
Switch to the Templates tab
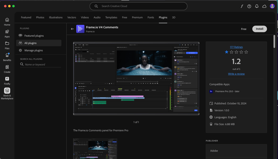click(x=111, y=17)
